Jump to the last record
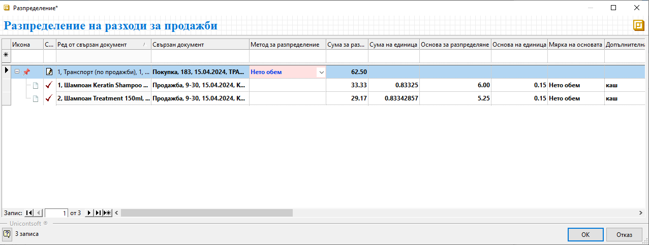Image resolution: width=649 pixels, height=245 pixels. (98, 213)
